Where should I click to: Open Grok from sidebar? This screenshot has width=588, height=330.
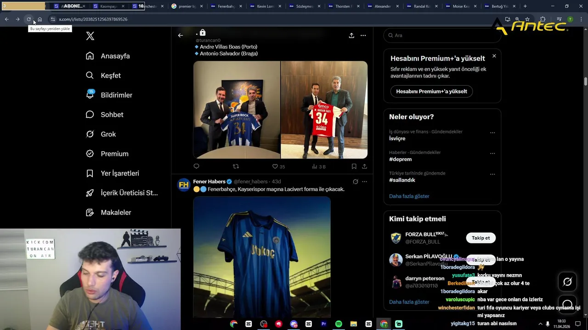pyautogui.click(x=101, y=134)
